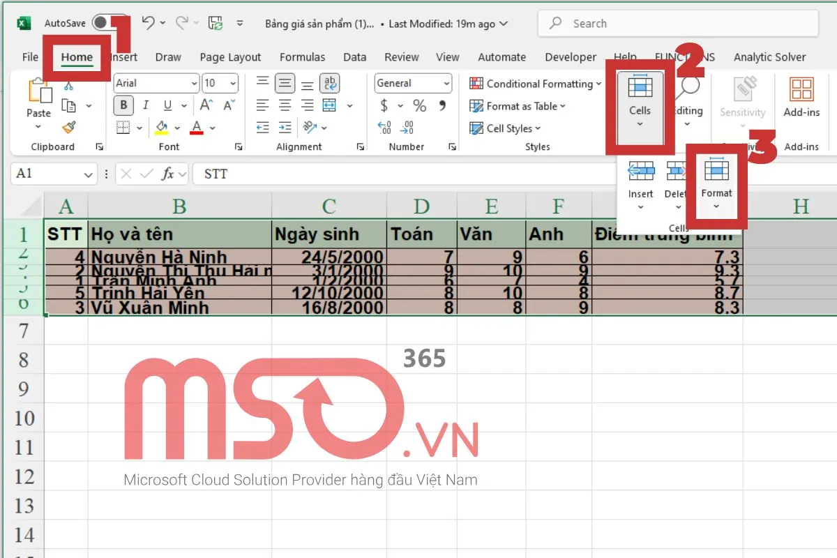
Task: Click the Wrap Text icon
Action: coord(329,84)
